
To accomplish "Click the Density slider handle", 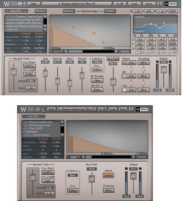I will tap(57, 81).
